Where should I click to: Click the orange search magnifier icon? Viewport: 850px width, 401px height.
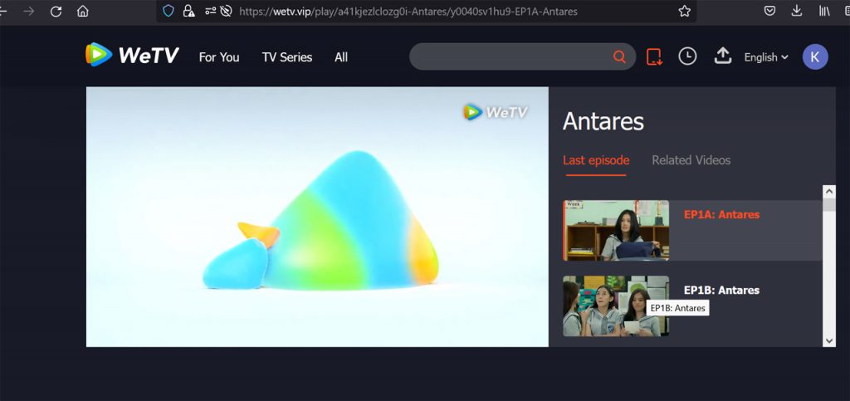click(619, 56)
